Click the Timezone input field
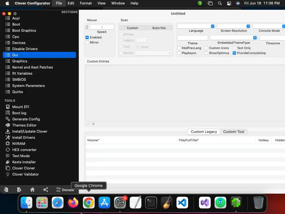Image resolution: width=285 pixels, height=214 pixels. click(x=272, y=38)
